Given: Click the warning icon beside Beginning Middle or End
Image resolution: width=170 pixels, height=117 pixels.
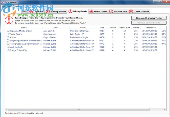Looking at the screenshot, I should (8, 31).
